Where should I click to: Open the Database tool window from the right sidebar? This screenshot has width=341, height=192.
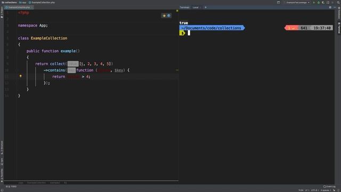tap(339, 13)
